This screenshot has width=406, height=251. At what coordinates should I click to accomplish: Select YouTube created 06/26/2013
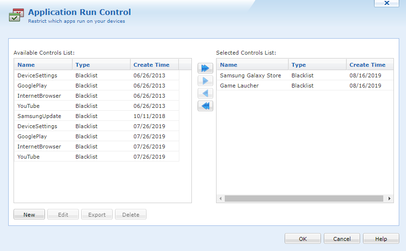[97, 106]
